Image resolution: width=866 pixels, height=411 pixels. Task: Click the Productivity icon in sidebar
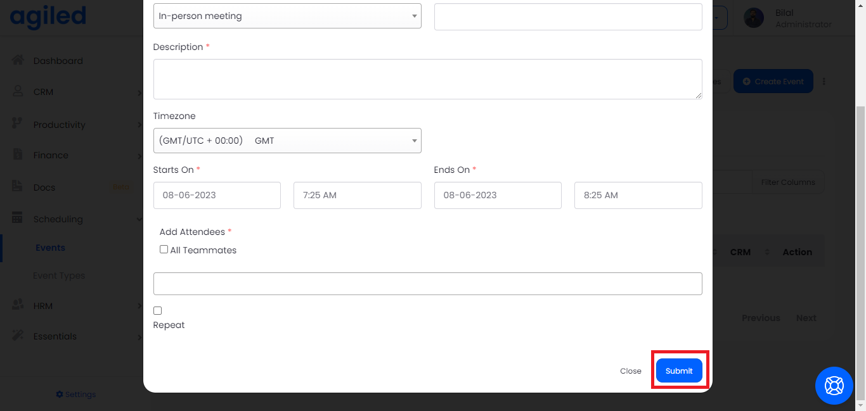(18, 124)
